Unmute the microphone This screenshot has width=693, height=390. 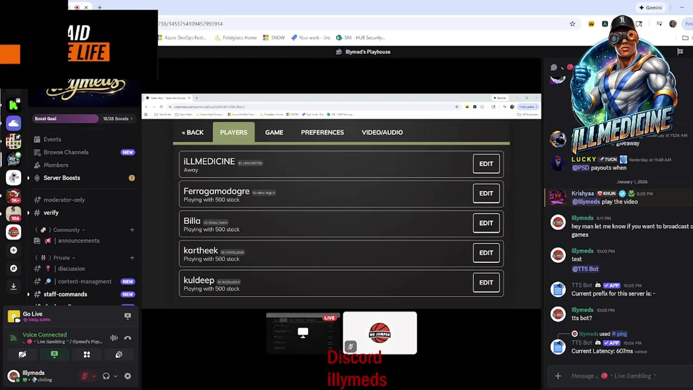[x=84, y=376]
